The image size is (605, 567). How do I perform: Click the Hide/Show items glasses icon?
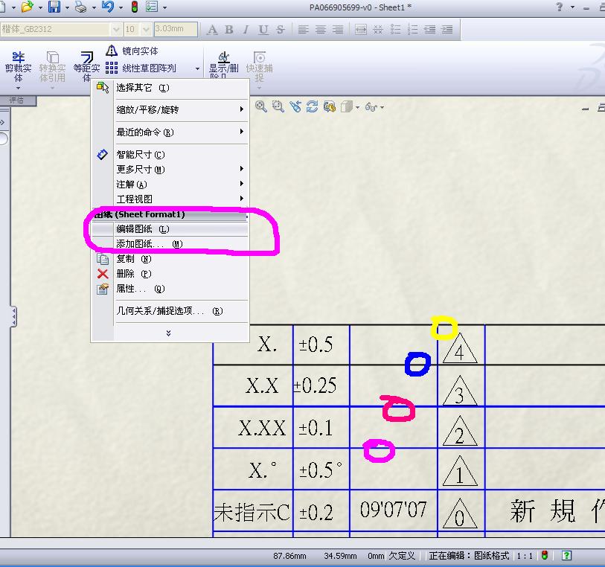[371, 107]
